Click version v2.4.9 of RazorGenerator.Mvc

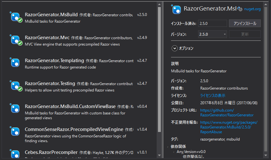[x=142, y=38]
